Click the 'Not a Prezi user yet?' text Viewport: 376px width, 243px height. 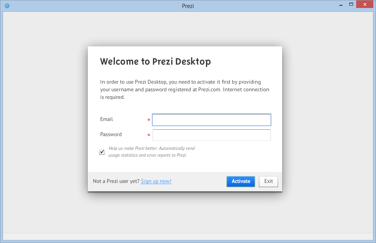point(116,181)
